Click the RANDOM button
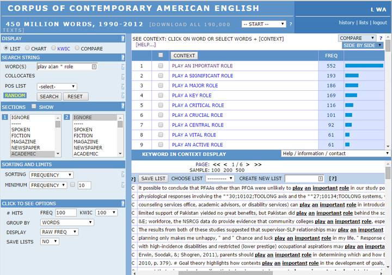Viewport: 392px width, 275px height. (x=15, y=95)
